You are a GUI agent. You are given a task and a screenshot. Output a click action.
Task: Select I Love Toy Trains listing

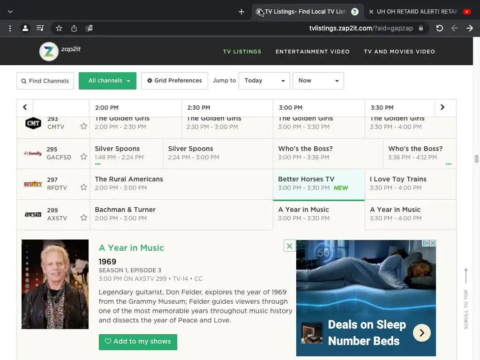click(410, 184)
